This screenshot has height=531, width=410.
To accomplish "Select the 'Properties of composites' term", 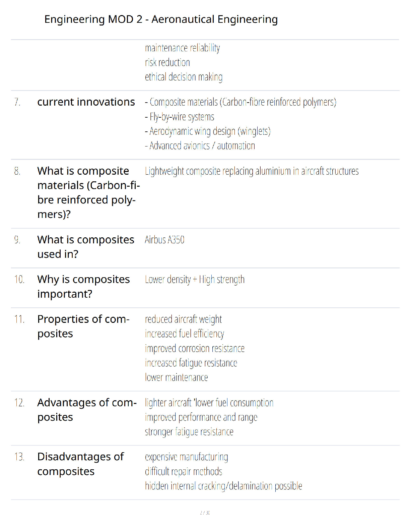I will [83, 327].
